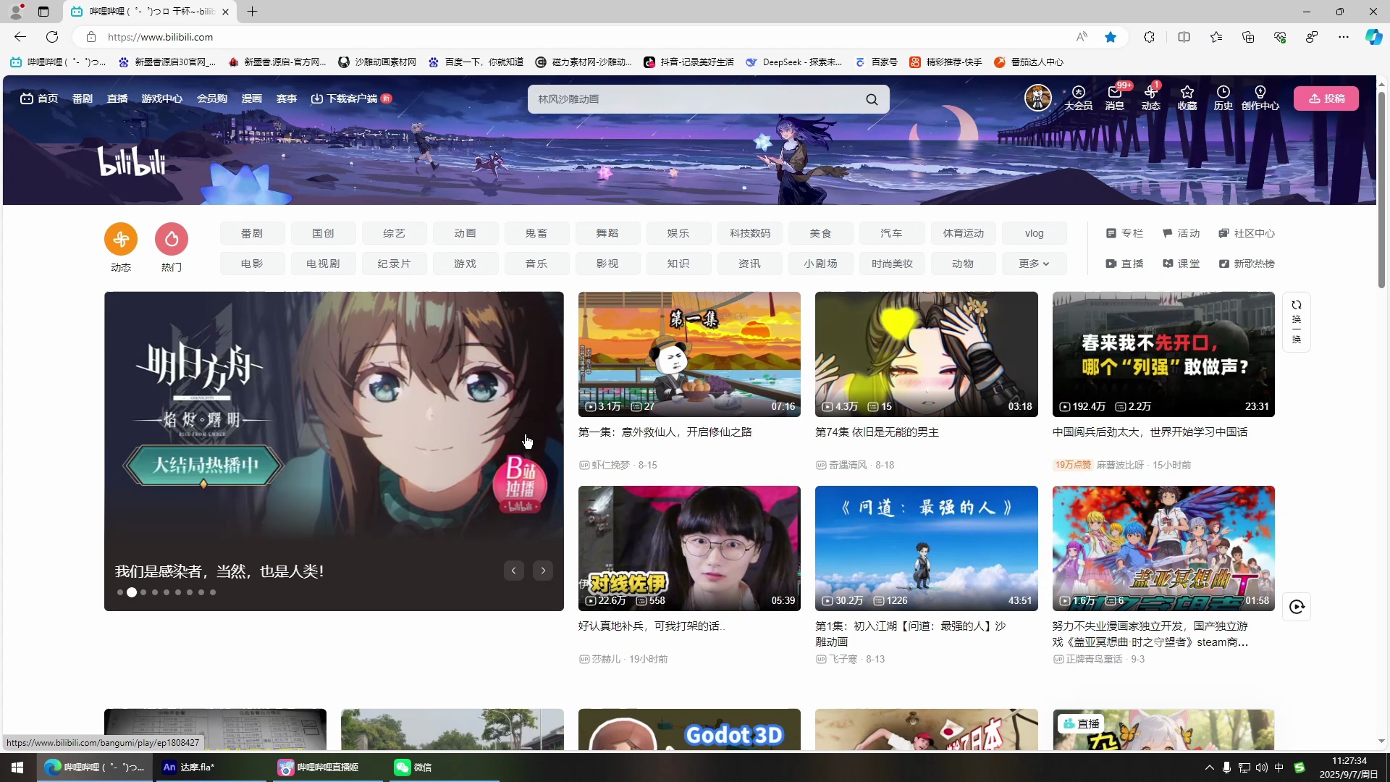Open new browser tab
The image size is (1390, 782).
[x=252, y=12]
